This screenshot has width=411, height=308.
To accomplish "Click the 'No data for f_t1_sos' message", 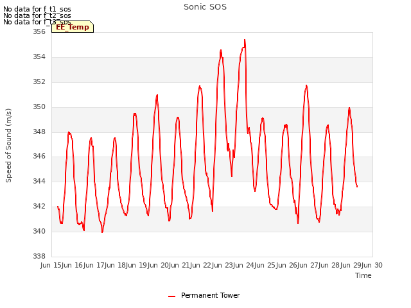I will [37, 9].
